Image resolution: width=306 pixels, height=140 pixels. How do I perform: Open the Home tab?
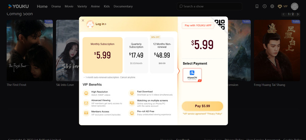point(42,6)
